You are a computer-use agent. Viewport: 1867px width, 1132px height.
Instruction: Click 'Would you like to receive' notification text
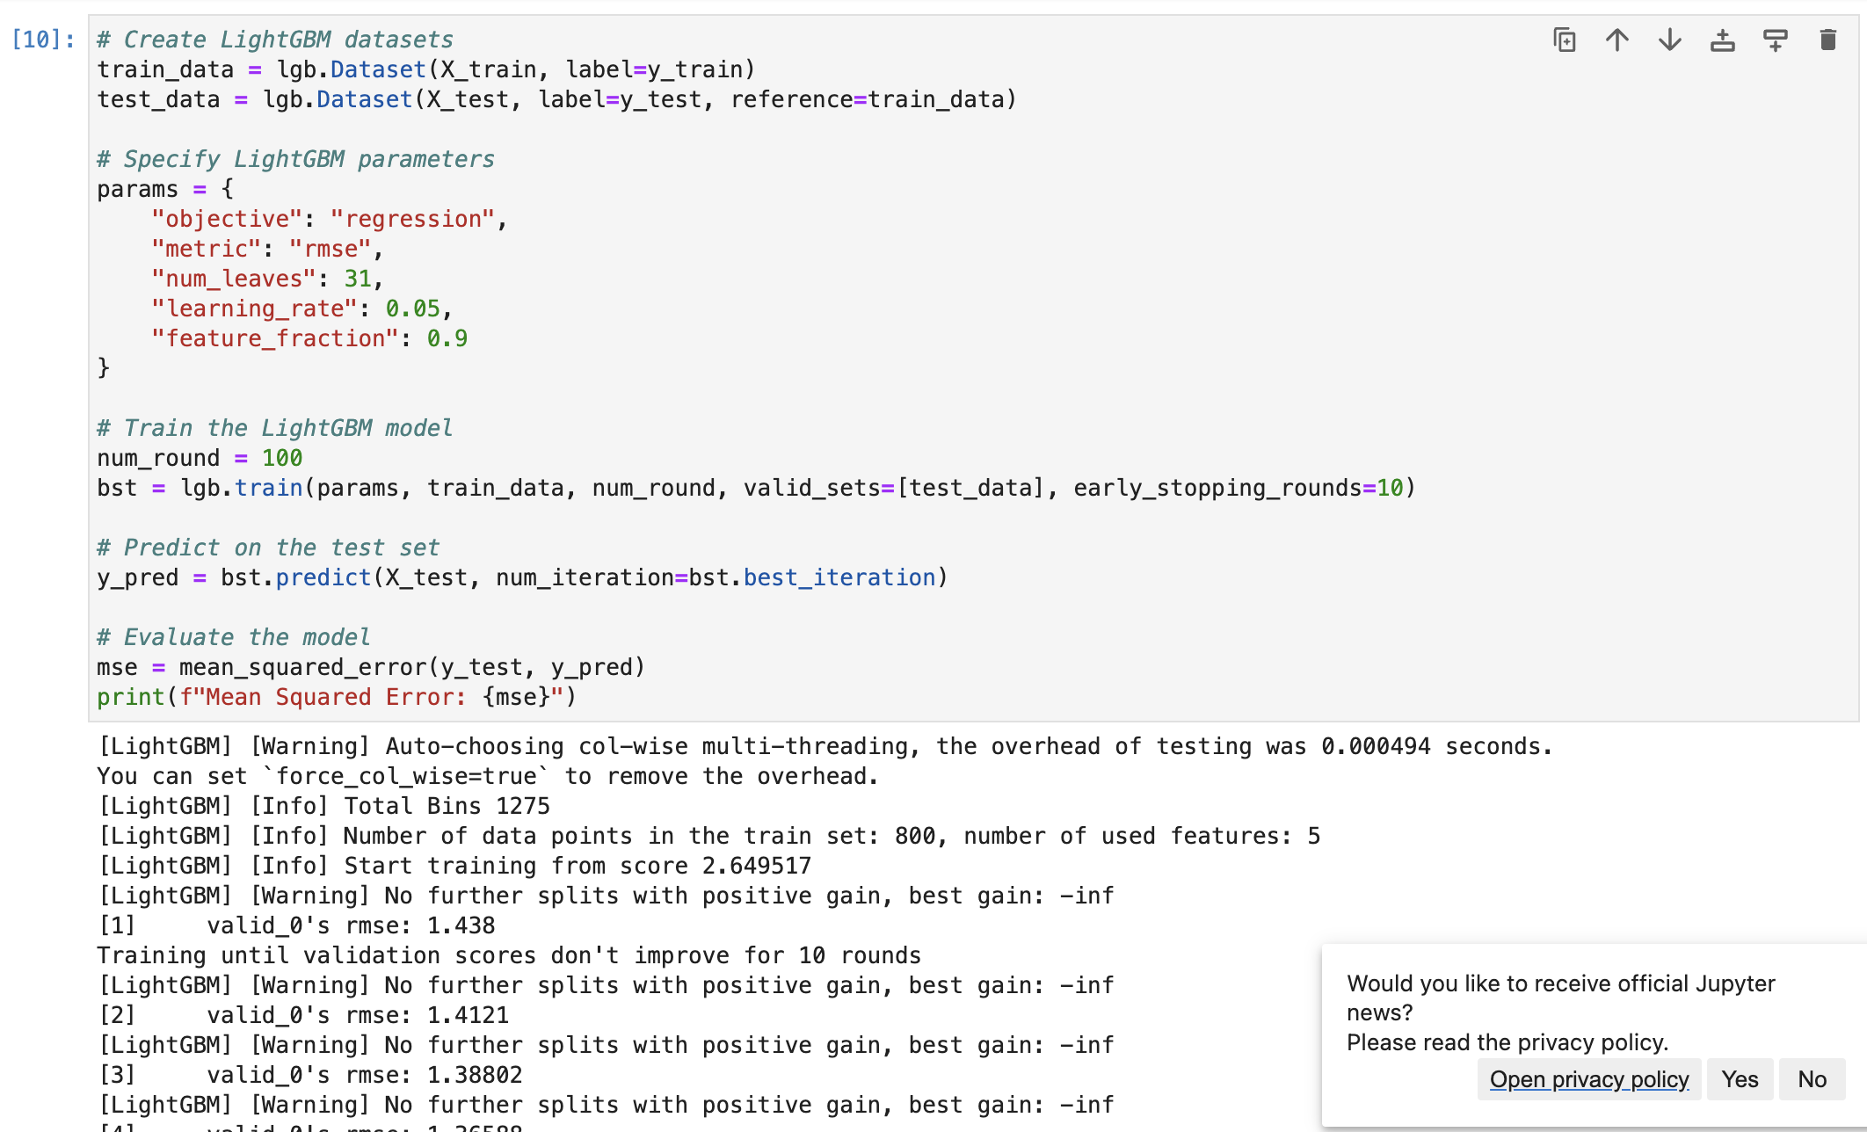click(x=1561, y=998)
